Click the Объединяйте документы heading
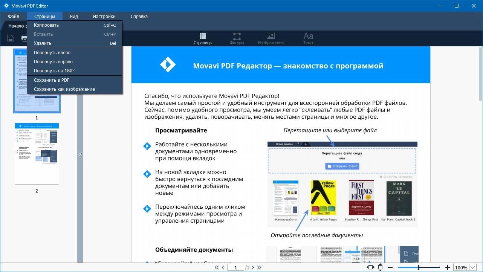483x272 pixels. [x=194, y=249]
